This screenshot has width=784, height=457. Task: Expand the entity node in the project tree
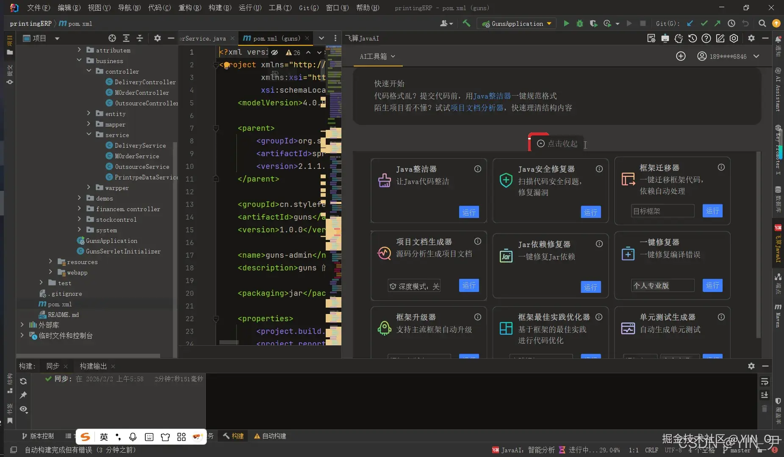(89, 113)
